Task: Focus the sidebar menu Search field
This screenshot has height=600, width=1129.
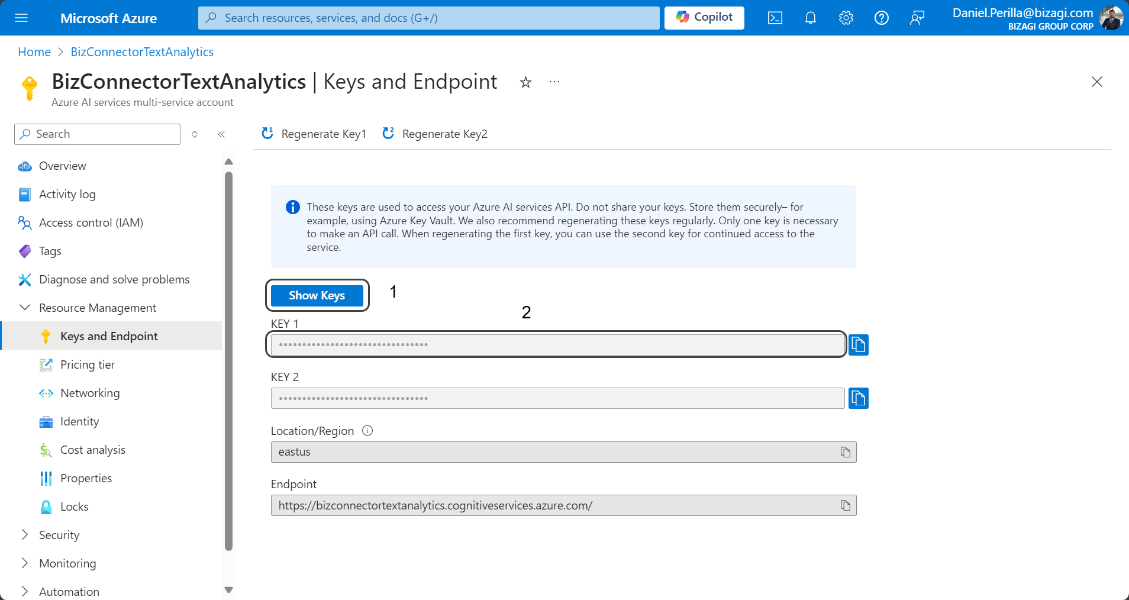Action: point(97,134)
